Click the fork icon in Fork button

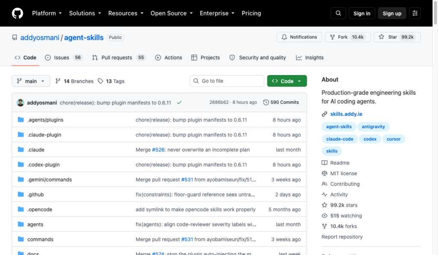[332, 37]
